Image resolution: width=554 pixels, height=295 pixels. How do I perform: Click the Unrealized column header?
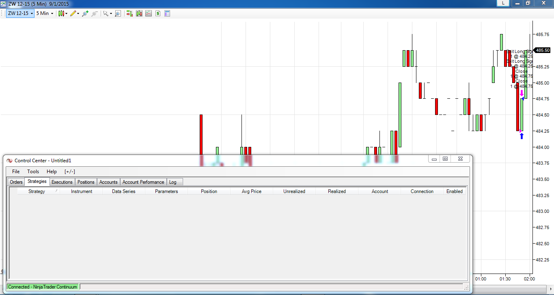click(294, 191)
